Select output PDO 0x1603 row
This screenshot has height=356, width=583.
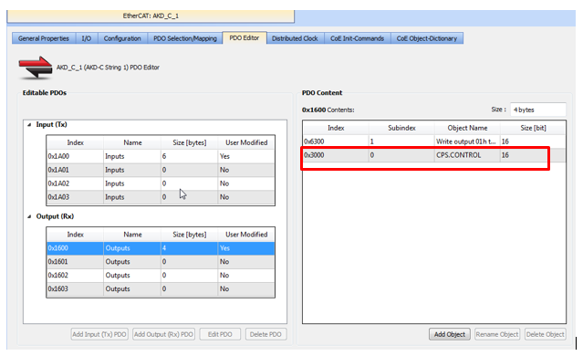coord(161,289)
